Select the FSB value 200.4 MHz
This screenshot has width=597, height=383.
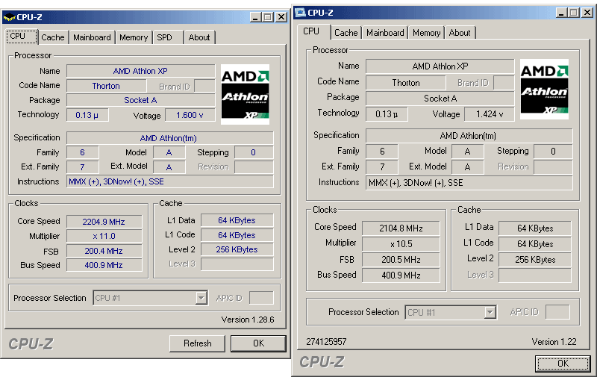[104, 251]
